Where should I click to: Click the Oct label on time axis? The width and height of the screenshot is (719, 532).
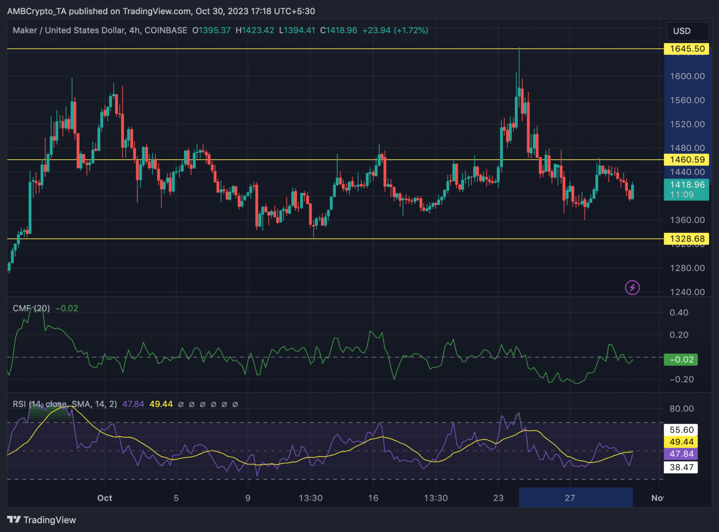[104, 498]
